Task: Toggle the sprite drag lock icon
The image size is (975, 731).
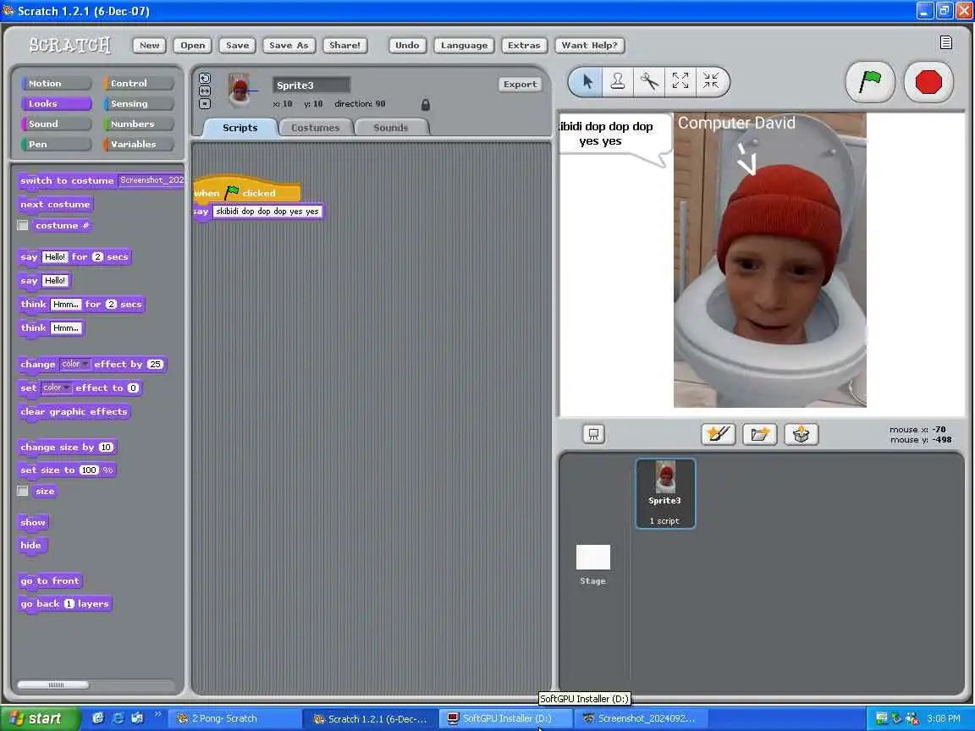Action: point(426,104)
